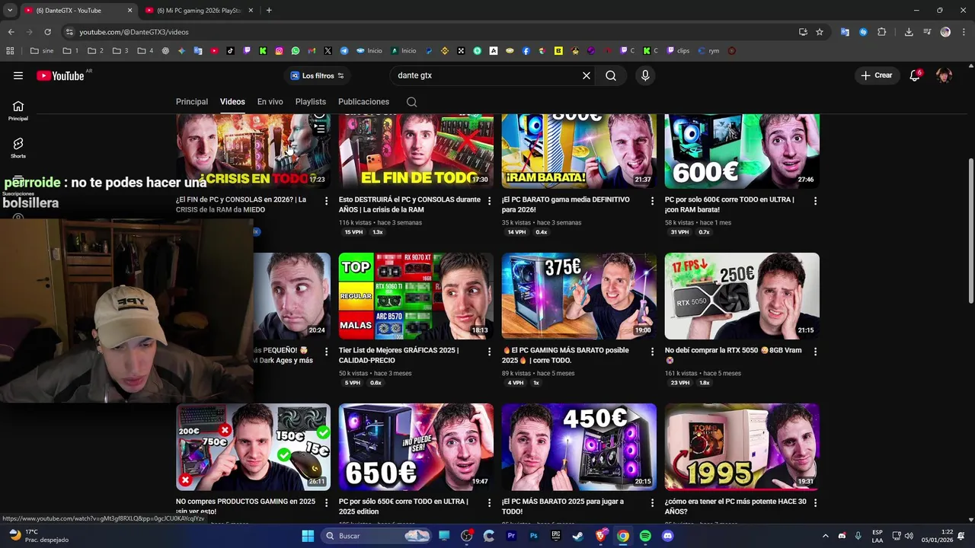Show hidden system tray icons chevron
Screen dimensions: 975x548
tap(825, 536)
